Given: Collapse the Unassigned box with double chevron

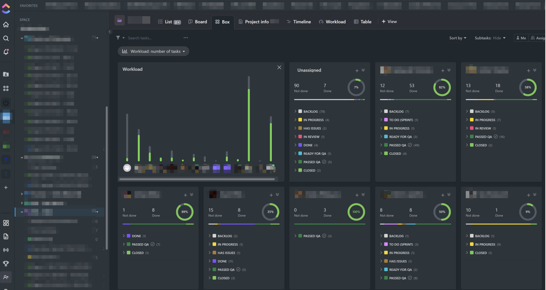Looking at the screenshot, I should tap(363, 70).
